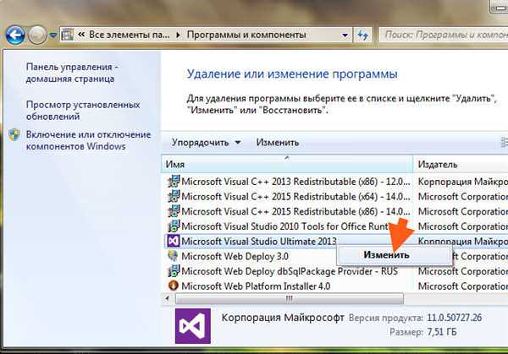
Task: Click the blue Back navigation arrow
Action: 15,35
